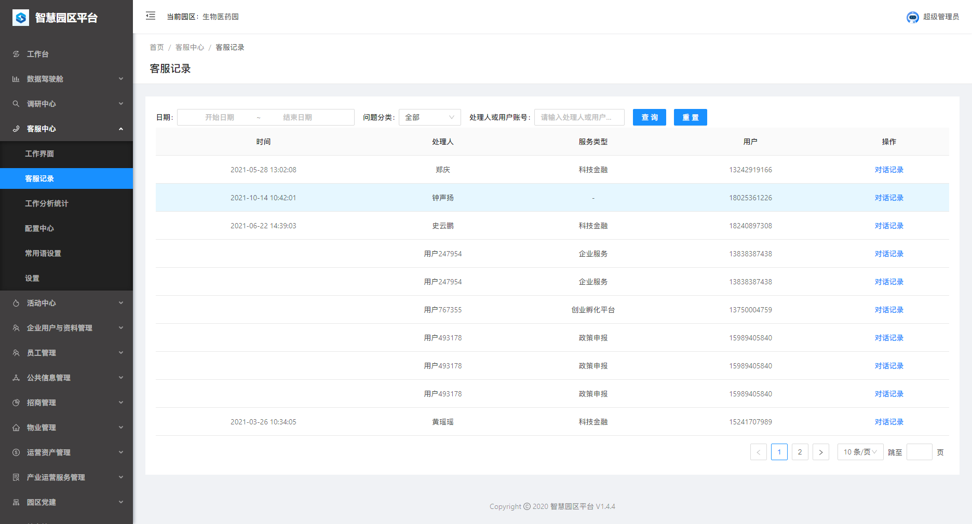Image resolution: width=972 pixels, height=524 pixels.
Task: Collapse the 客服中心 menu section
Action: [66, 129]
